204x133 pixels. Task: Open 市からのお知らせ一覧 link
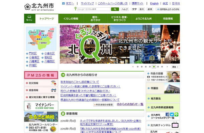point(130,104)
